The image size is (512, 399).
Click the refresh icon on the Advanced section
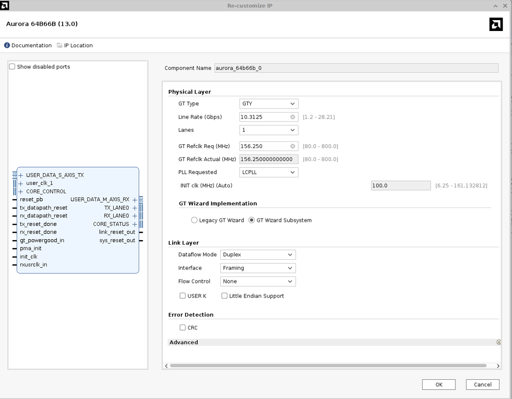(499, 342)
